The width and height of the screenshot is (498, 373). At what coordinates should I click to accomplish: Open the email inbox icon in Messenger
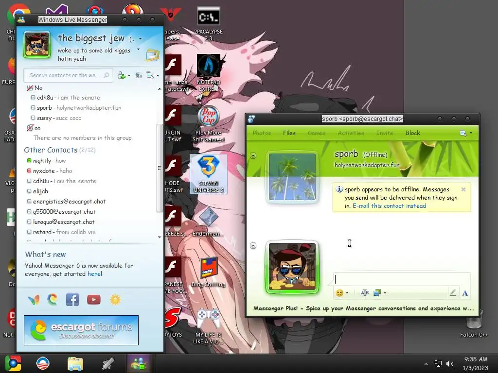(152, 55)
